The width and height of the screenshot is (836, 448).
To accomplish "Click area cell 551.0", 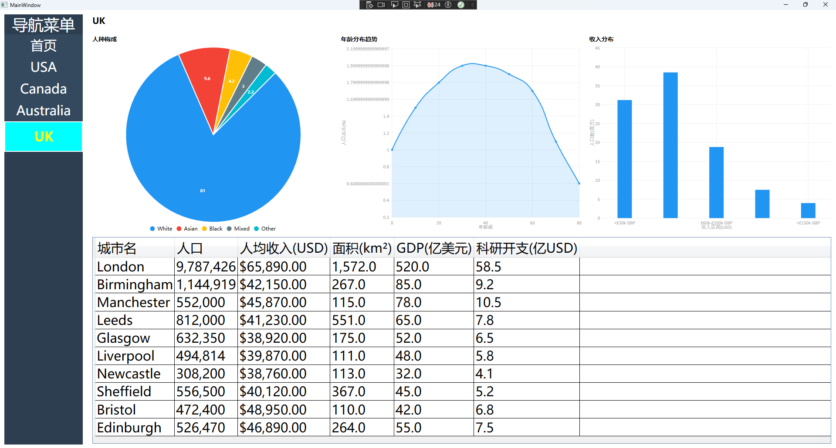I will point(362,320).
